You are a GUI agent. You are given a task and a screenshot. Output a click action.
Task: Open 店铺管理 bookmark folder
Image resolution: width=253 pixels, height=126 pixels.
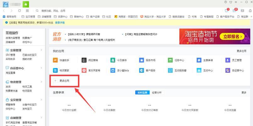pyautogui.click(x=44, y=16)
